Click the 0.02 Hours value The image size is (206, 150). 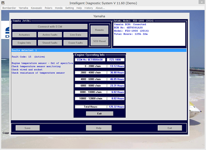click(x=116, y=99)
